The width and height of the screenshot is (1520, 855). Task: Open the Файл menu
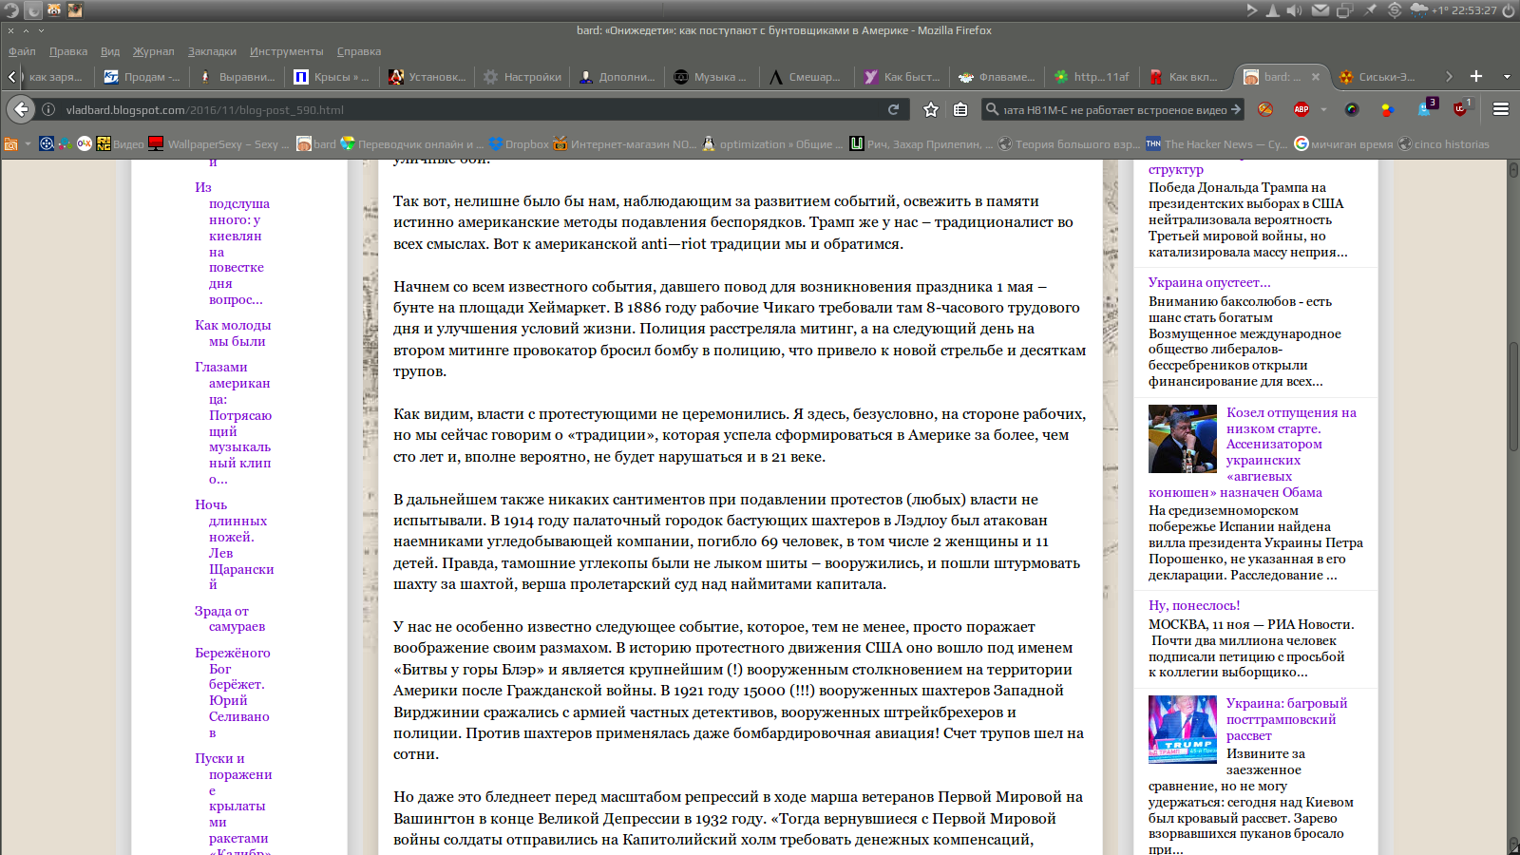(x=22, y=51)
